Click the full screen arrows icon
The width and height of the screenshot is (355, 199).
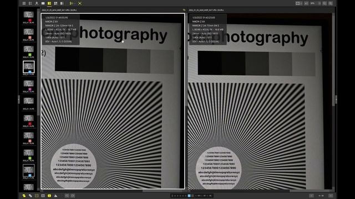[x=80, y=3]
